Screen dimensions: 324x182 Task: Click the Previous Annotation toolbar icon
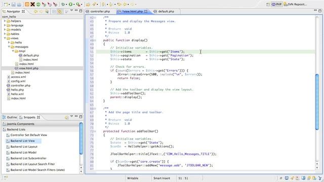(111, 4)
